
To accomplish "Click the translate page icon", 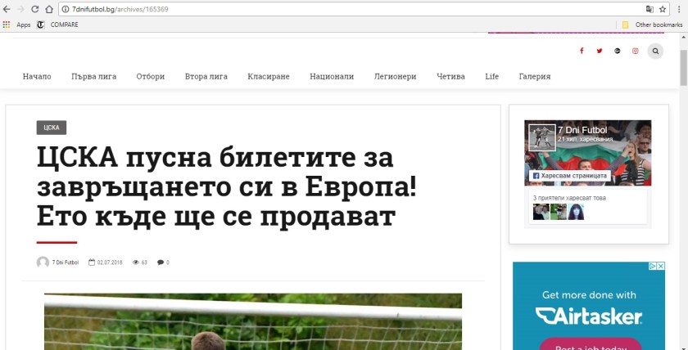I will click(650, 8).
